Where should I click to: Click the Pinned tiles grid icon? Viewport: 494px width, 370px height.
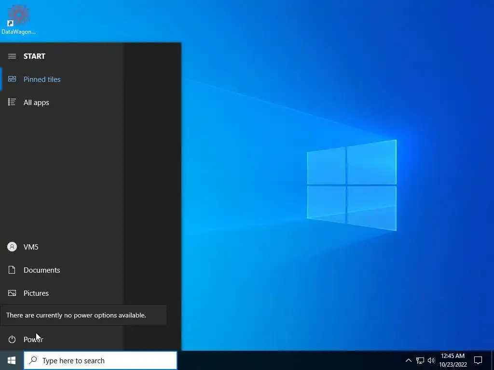pos(12,79)
